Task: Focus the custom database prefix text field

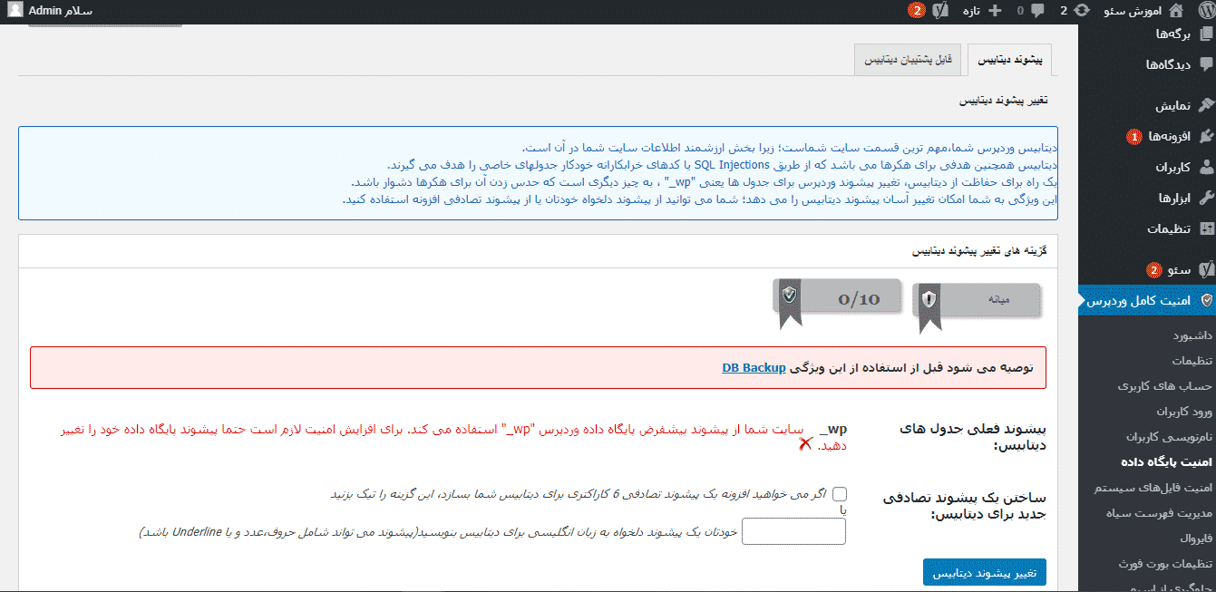Action: (x=793, y=531)
